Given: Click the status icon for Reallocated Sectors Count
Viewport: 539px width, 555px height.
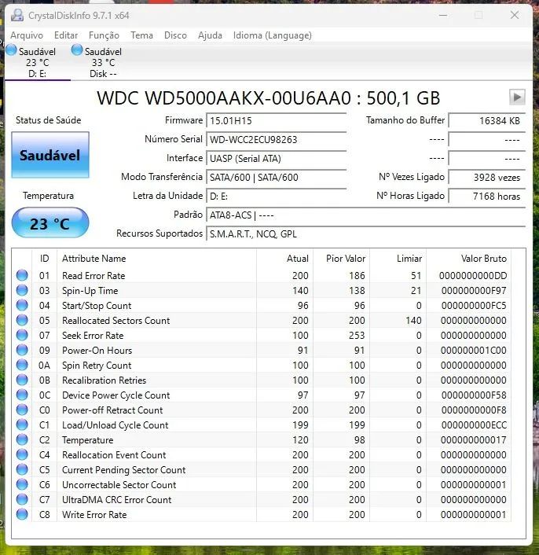Looking at the screenshot, I should click(x=22, y=320).
